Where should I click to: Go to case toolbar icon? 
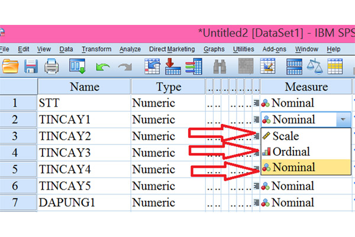point(153,66)
